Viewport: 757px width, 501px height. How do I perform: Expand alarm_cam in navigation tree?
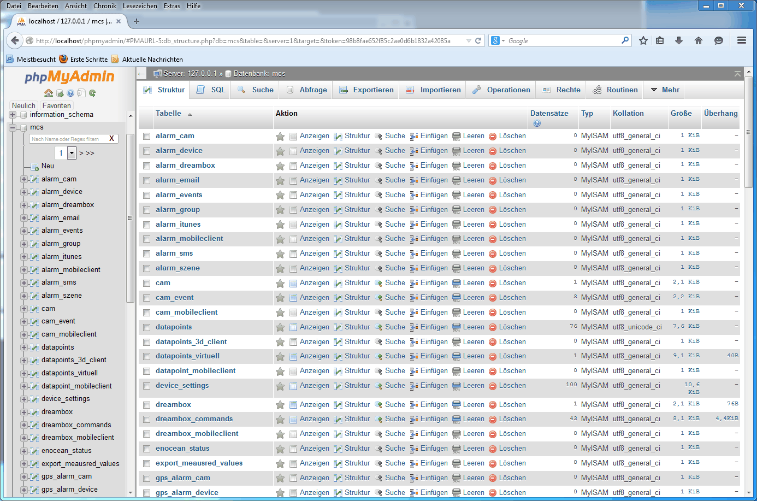pos(23,179)
